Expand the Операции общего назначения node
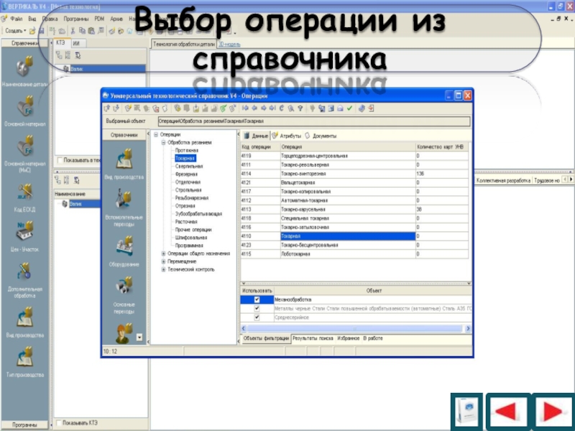The width and height of the screenshot is (575, 431). [x=164, y=254]
